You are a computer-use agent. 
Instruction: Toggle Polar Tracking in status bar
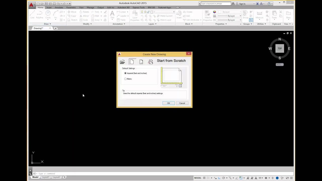coord(223,178)
